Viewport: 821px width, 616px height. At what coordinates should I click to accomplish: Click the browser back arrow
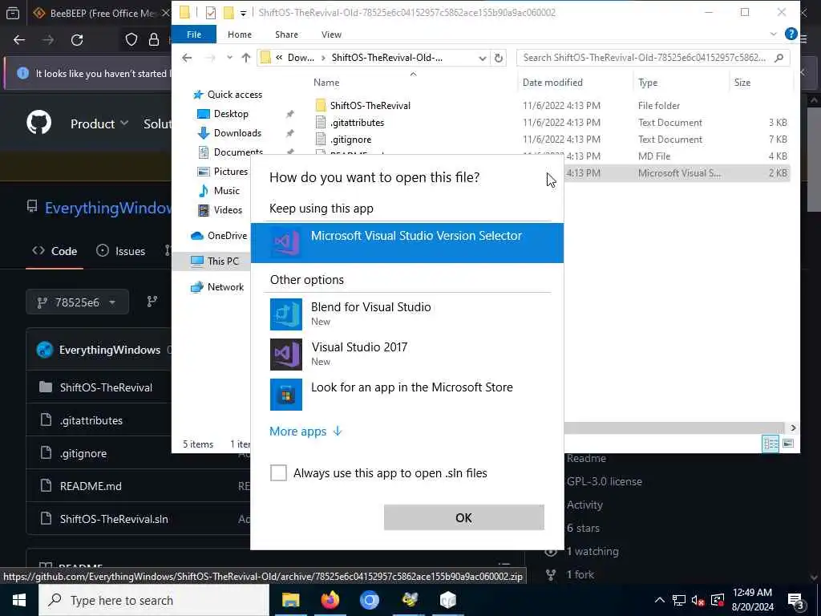19,40
